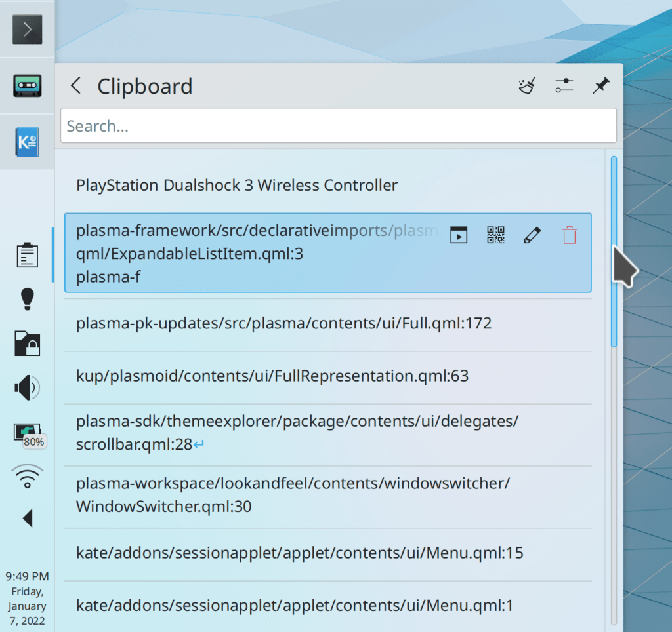Click the clear clipboard history broom icon
672x632 pixels.
528,86
